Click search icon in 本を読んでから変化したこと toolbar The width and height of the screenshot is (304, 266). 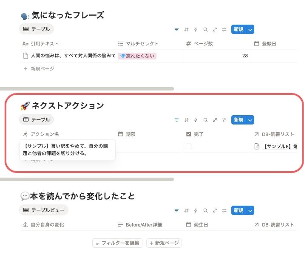click(x=205, y=210)
